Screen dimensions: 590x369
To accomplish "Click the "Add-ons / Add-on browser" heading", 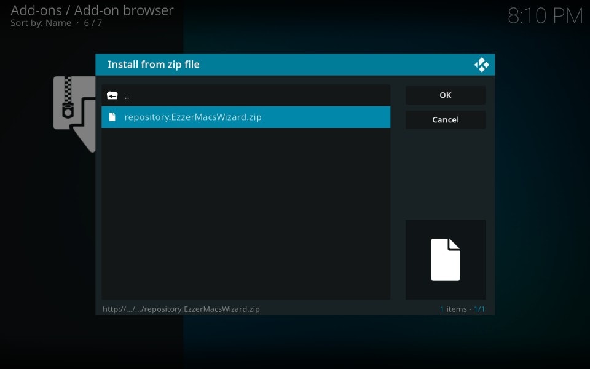I will click(x=92, y=10).
